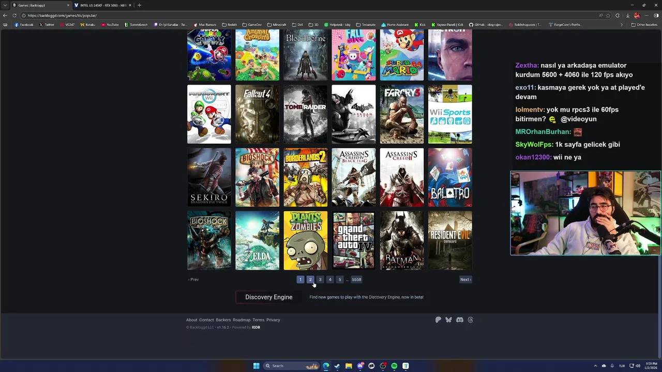Open the Grand Theft Auto IV cover
This screenshot has height=372, width=662.
tap(354, 241)
